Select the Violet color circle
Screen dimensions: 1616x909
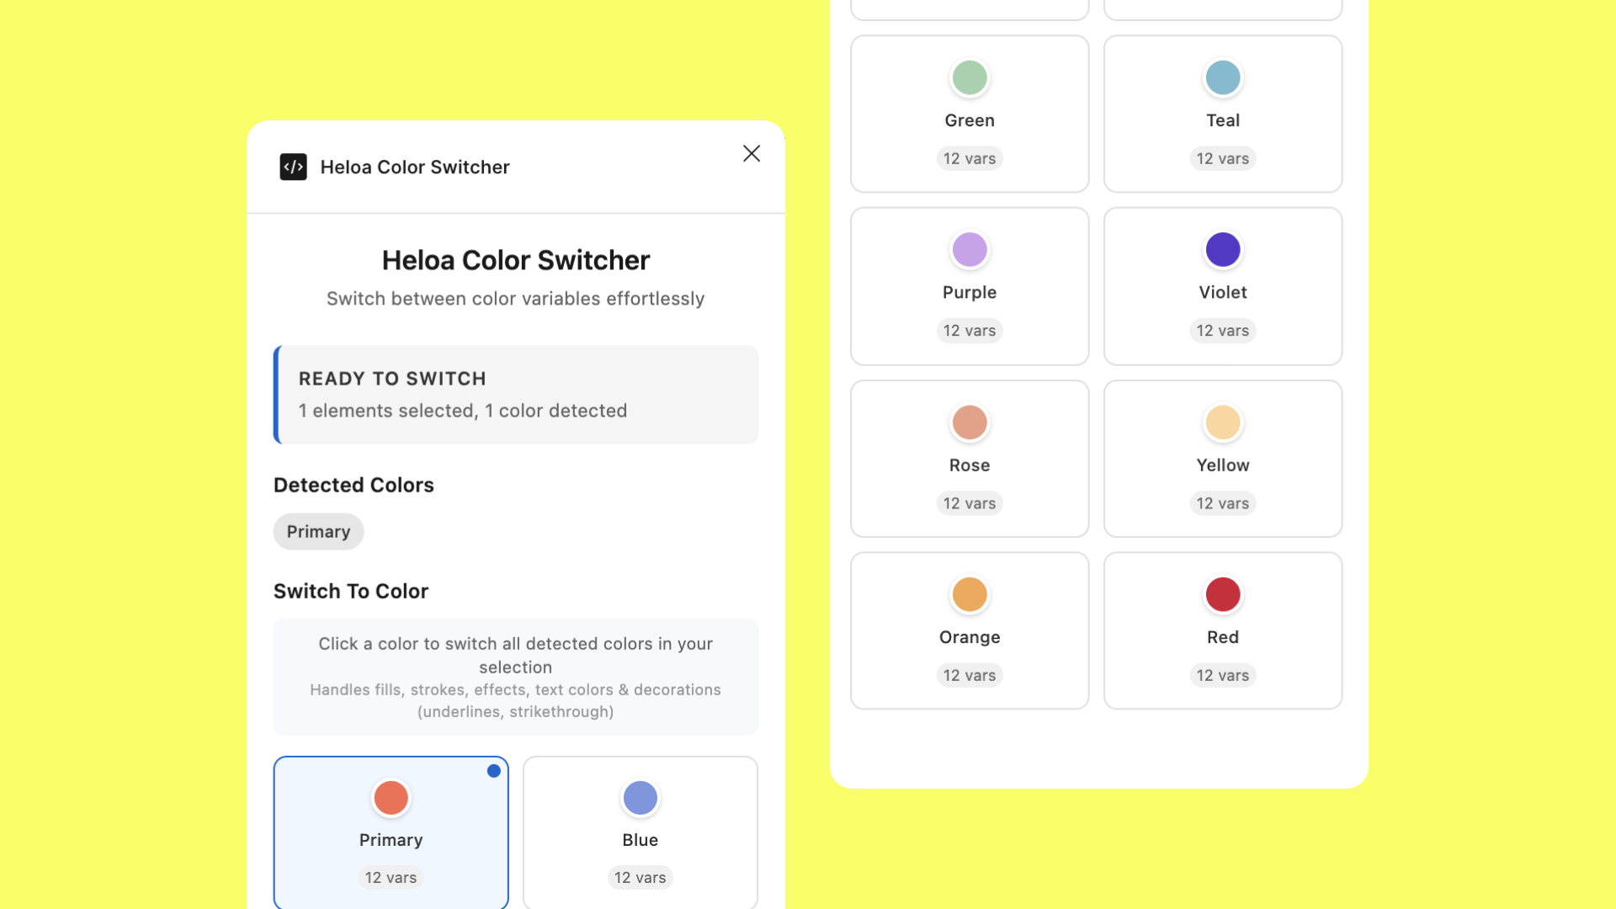point(1222,250)
